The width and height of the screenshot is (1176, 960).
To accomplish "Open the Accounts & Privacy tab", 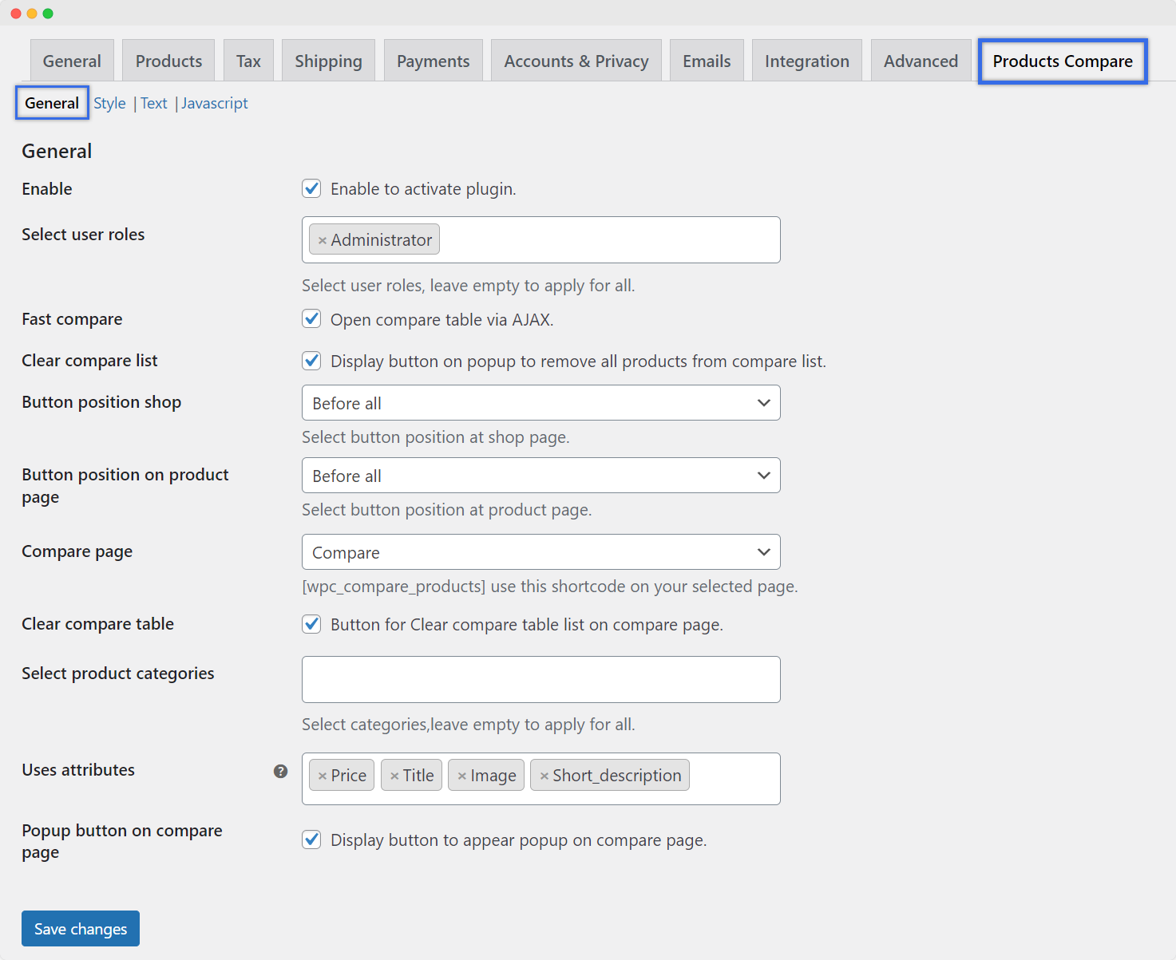I will (x=576, y=61).
